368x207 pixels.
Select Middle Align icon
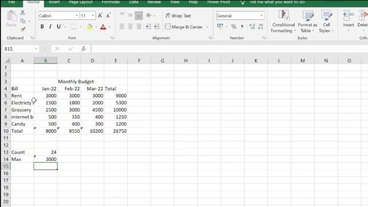[131, 16]
